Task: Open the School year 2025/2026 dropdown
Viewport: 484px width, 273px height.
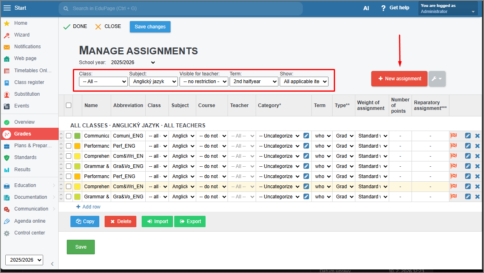Action: 133,62
